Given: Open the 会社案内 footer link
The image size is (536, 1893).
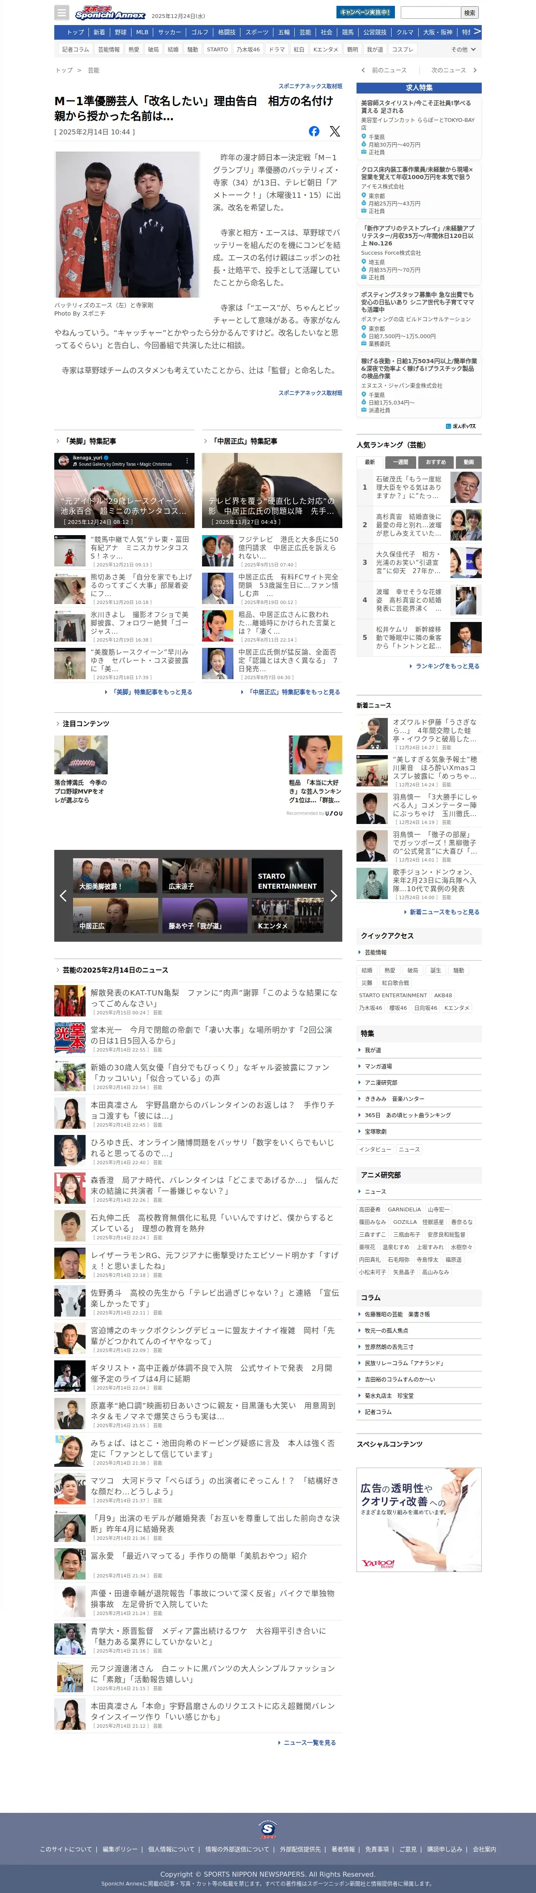Looking at the screenshot, I should tap(485, 1849).
